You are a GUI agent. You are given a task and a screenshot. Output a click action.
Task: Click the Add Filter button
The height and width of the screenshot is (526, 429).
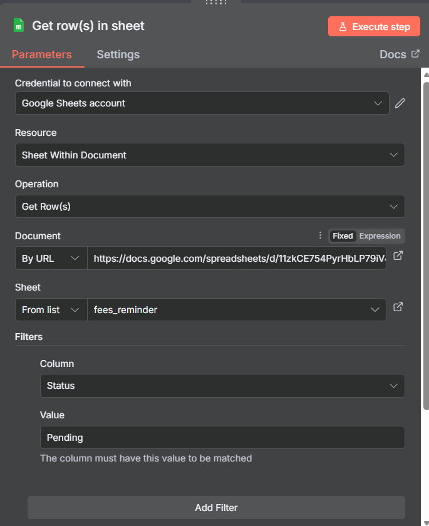(x=216, y=507)
